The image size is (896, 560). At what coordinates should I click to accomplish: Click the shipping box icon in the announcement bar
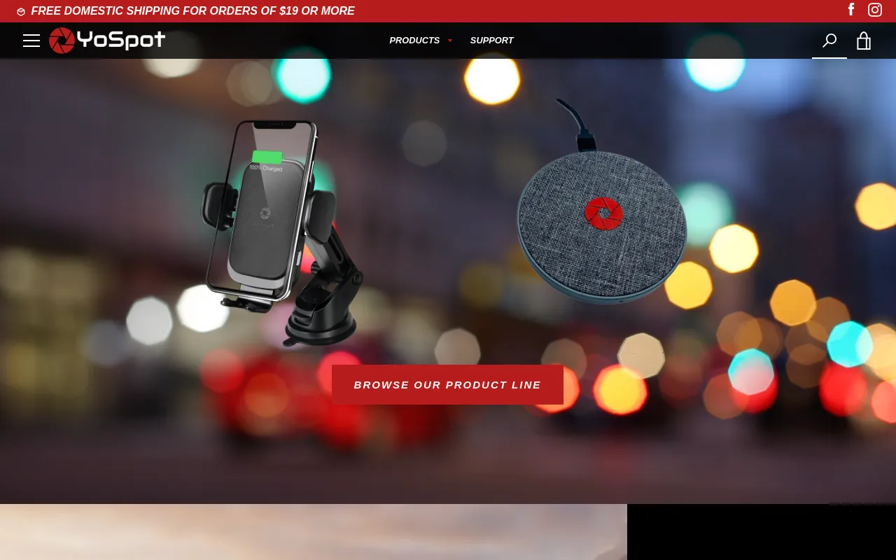pos(21,11)
